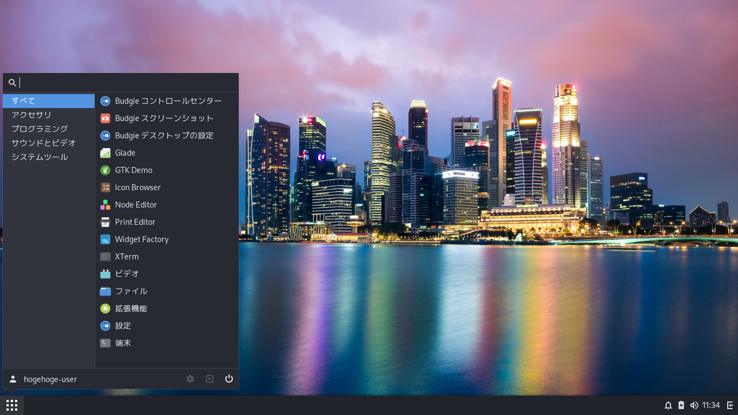
Task: Open Budgie デスクトップの設定 icon
Action: (x=105, y=136)
